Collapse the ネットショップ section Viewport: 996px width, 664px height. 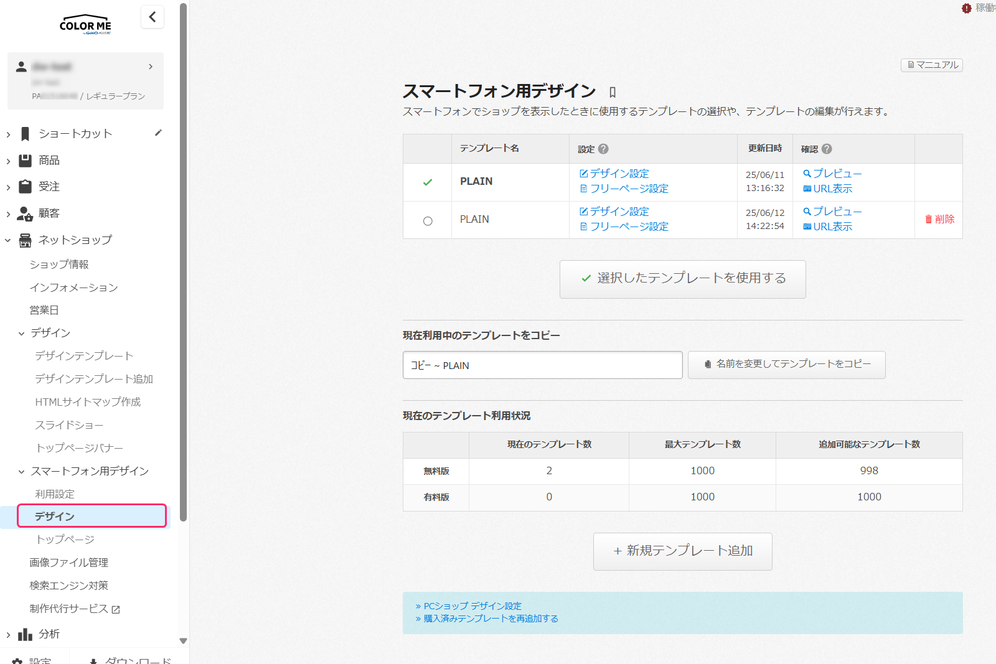[8, 240]
